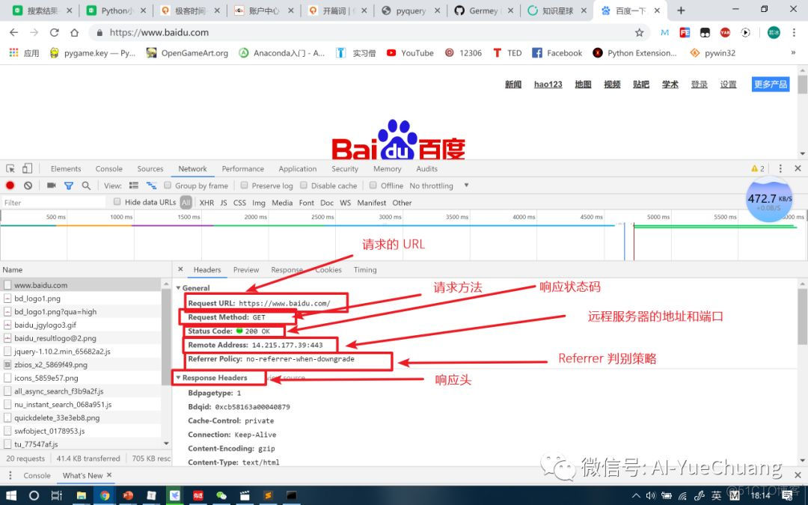
Task: Open drawer three-dot menu beside Console
Action: (10, 476)
